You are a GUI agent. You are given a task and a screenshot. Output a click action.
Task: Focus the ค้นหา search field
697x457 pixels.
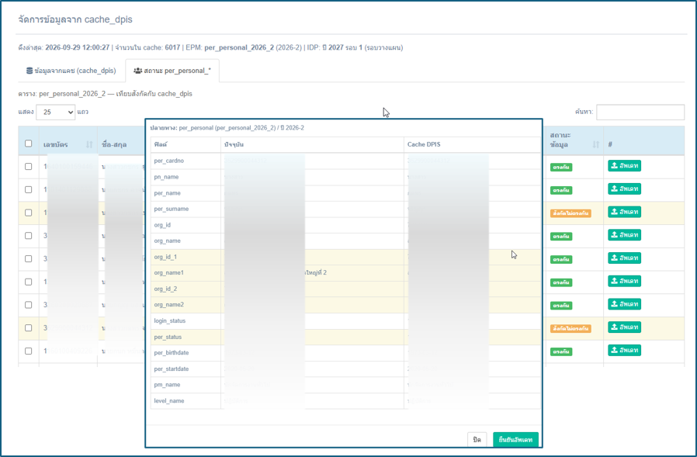[640, 112]
